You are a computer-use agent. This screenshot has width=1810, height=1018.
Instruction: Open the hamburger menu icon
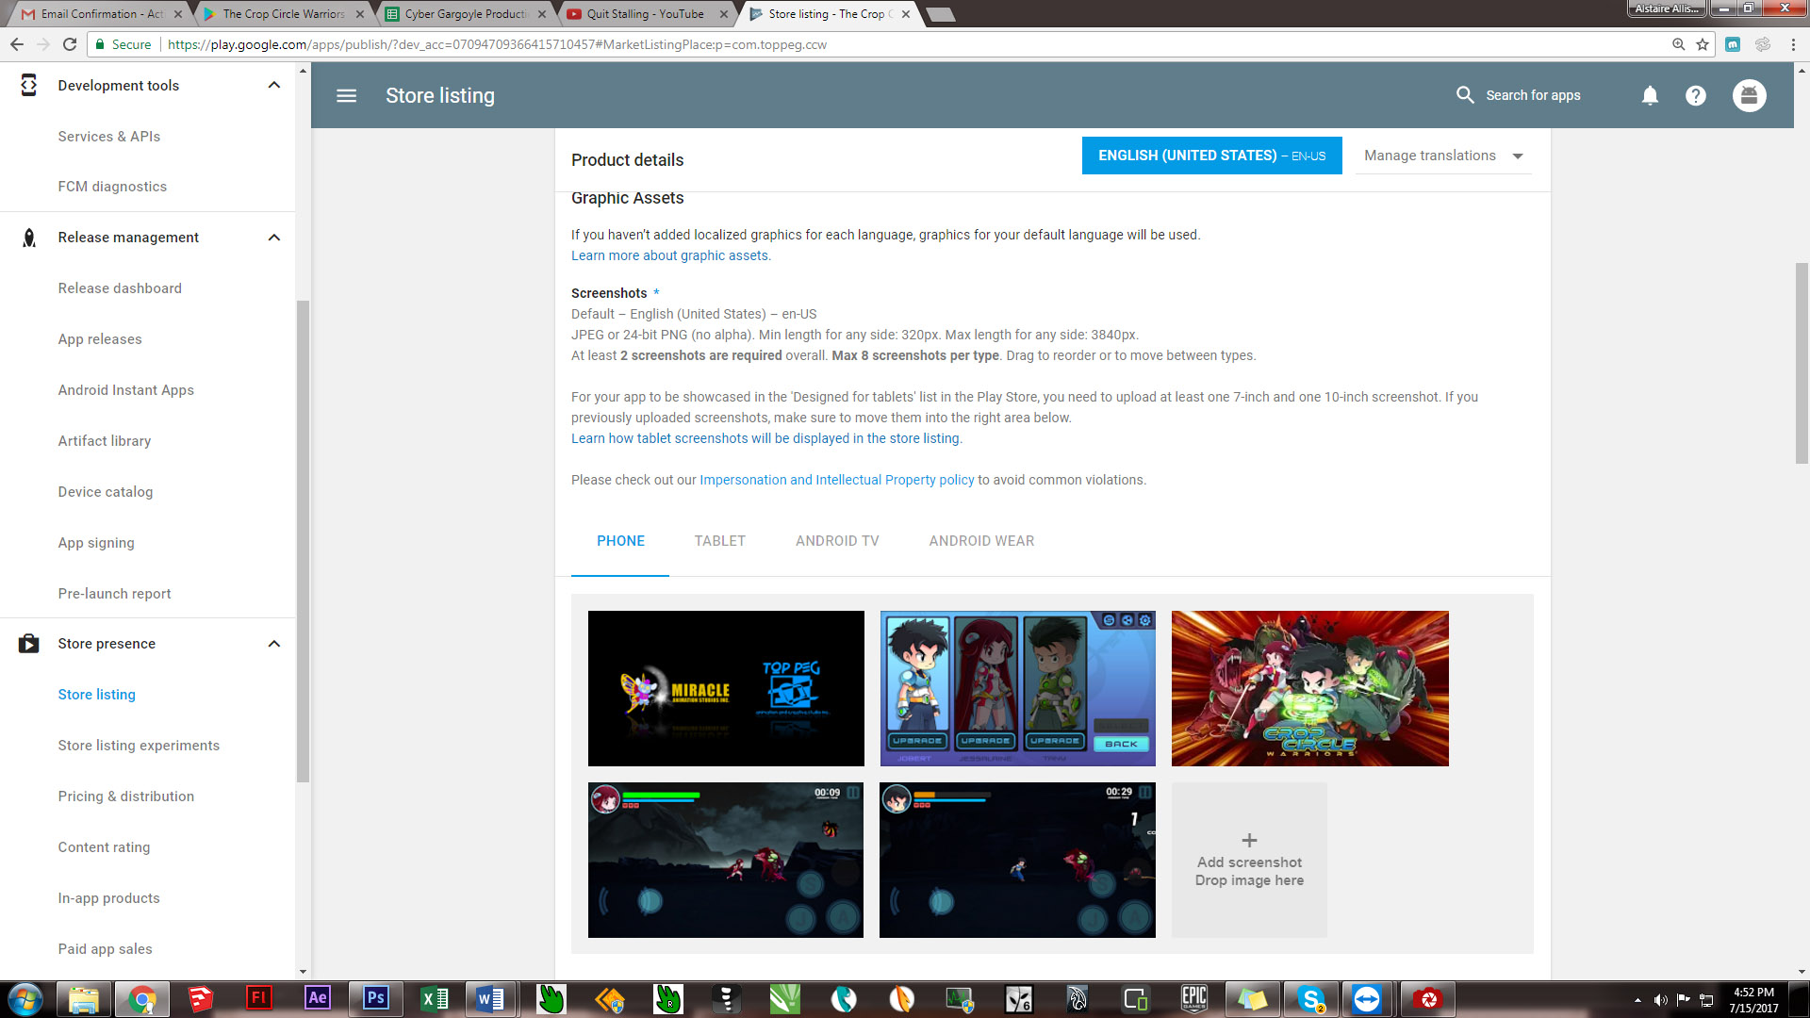tap(346, 95)
